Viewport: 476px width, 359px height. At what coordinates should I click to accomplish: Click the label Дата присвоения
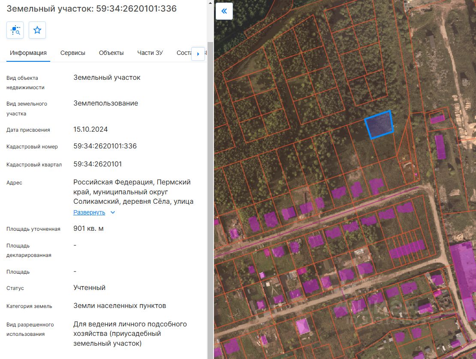coord(28,130)
